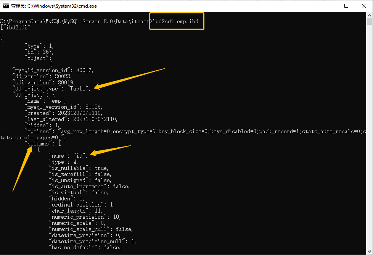Click "numeric_precision": 10 line

[85, 217]
